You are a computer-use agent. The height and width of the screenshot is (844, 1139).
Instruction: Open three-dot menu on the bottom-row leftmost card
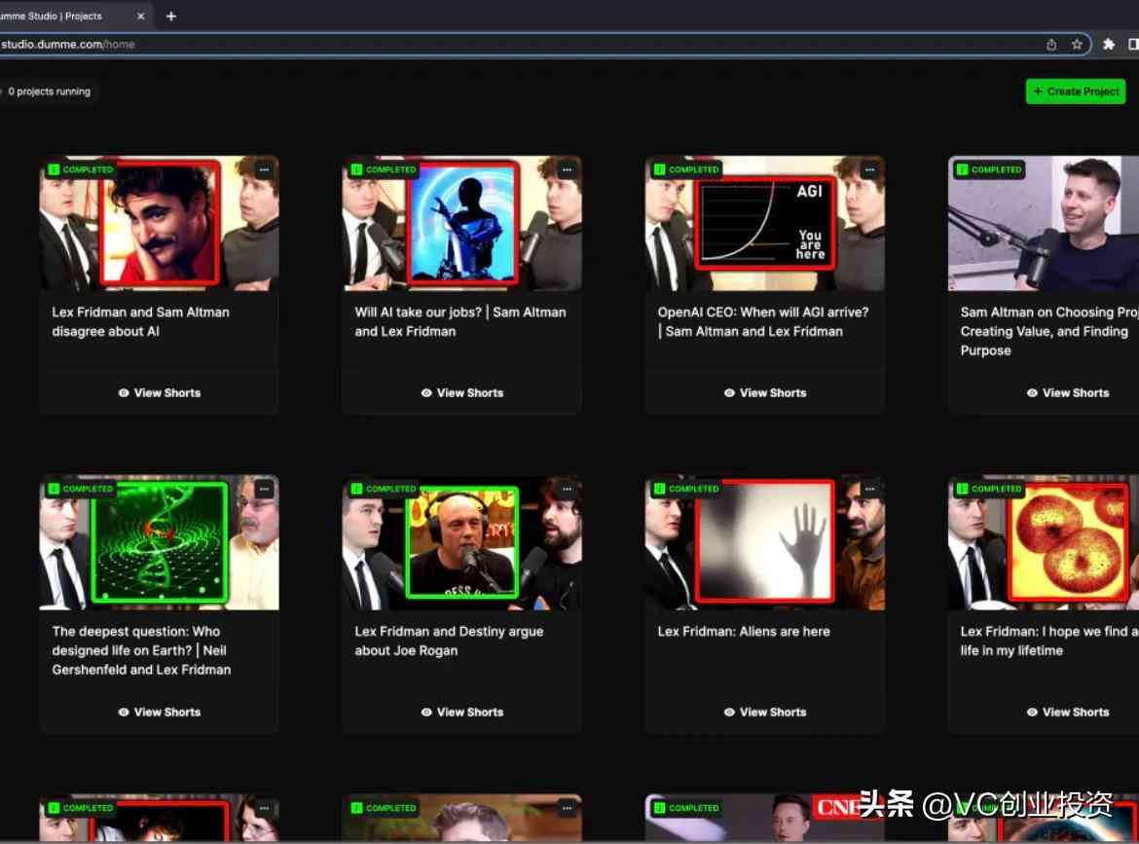click(264, 808)
